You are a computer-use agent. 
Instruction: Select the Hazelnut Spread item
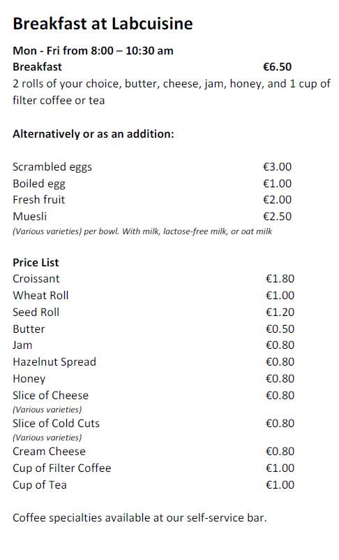54,361
